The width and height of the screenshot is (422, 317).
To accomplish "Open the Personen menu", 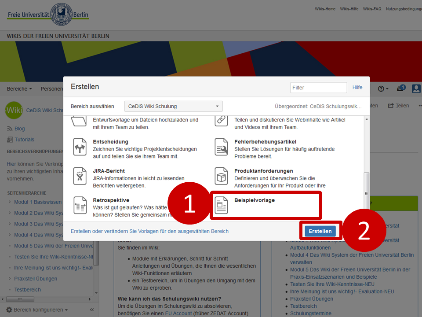I will pyautogui.click(x=52, y=88).
